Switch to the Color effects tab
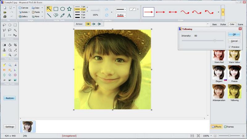247x139 pixels. click(x=232, y=24)
